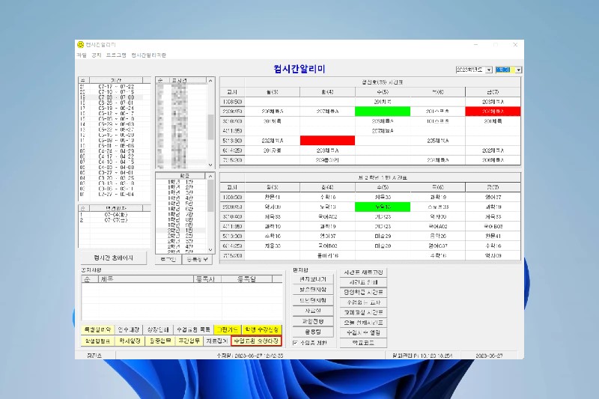Click the 자료집계 button
Screen dimensions: 599x399
(x=217, y=341)
